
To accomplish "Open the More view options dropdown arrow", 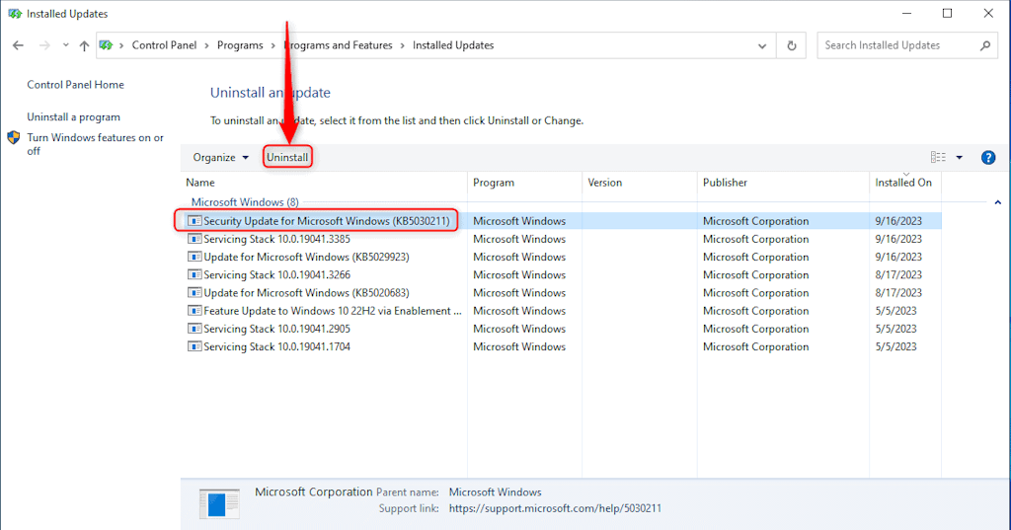I will (x=960, y=157).
